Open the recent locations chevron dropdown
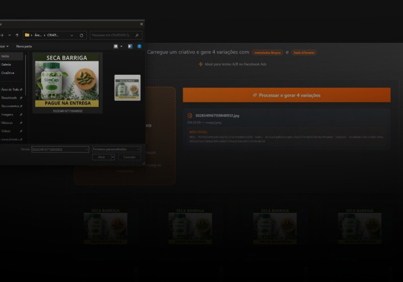 pyautogui.click(x=9, y=35)
